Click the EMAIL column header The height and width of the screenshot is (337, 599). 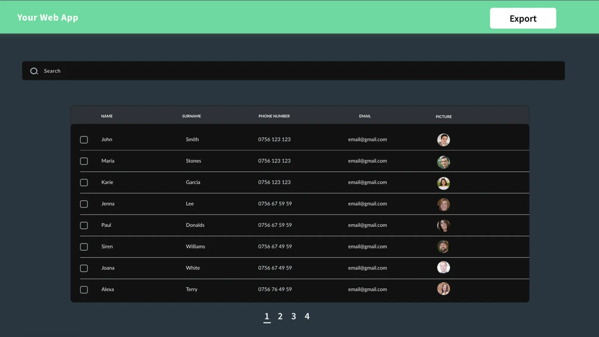[365, 116]
